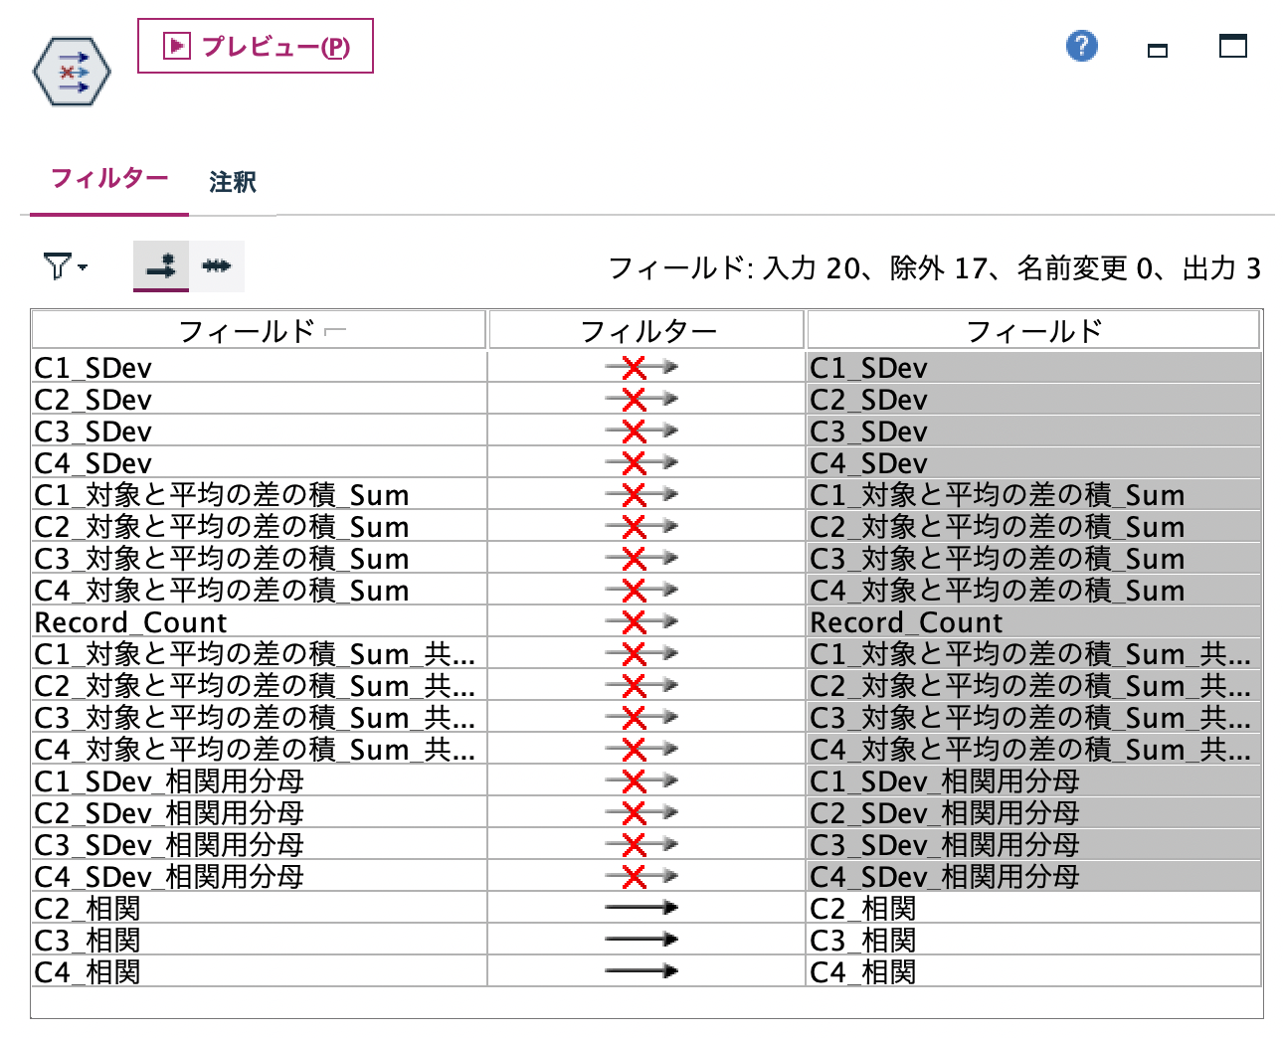Select the multiple-arrows field view icon
This screenshot has height=1038, width=1283.
[217, 265]
